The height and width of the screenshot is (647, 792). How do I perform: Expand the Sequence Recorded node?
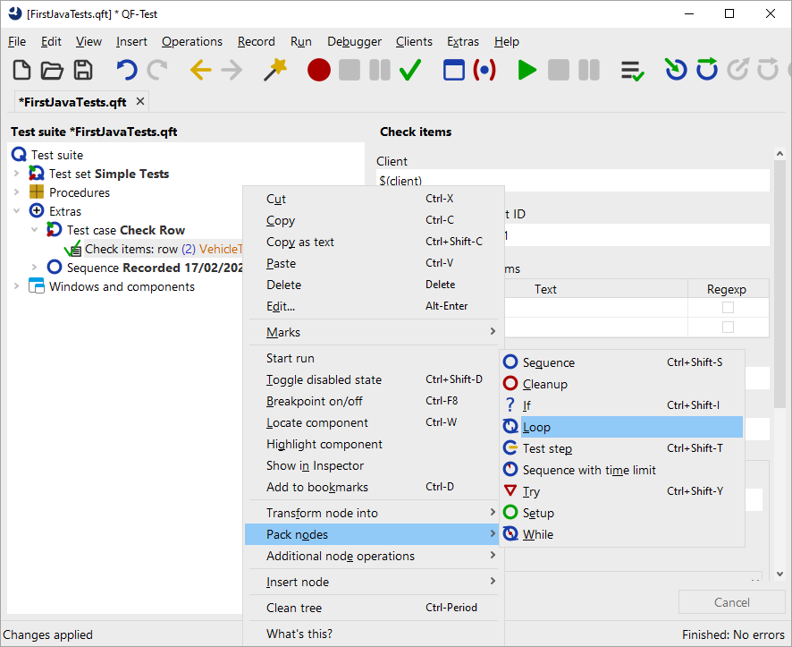(x=34, y=267)
